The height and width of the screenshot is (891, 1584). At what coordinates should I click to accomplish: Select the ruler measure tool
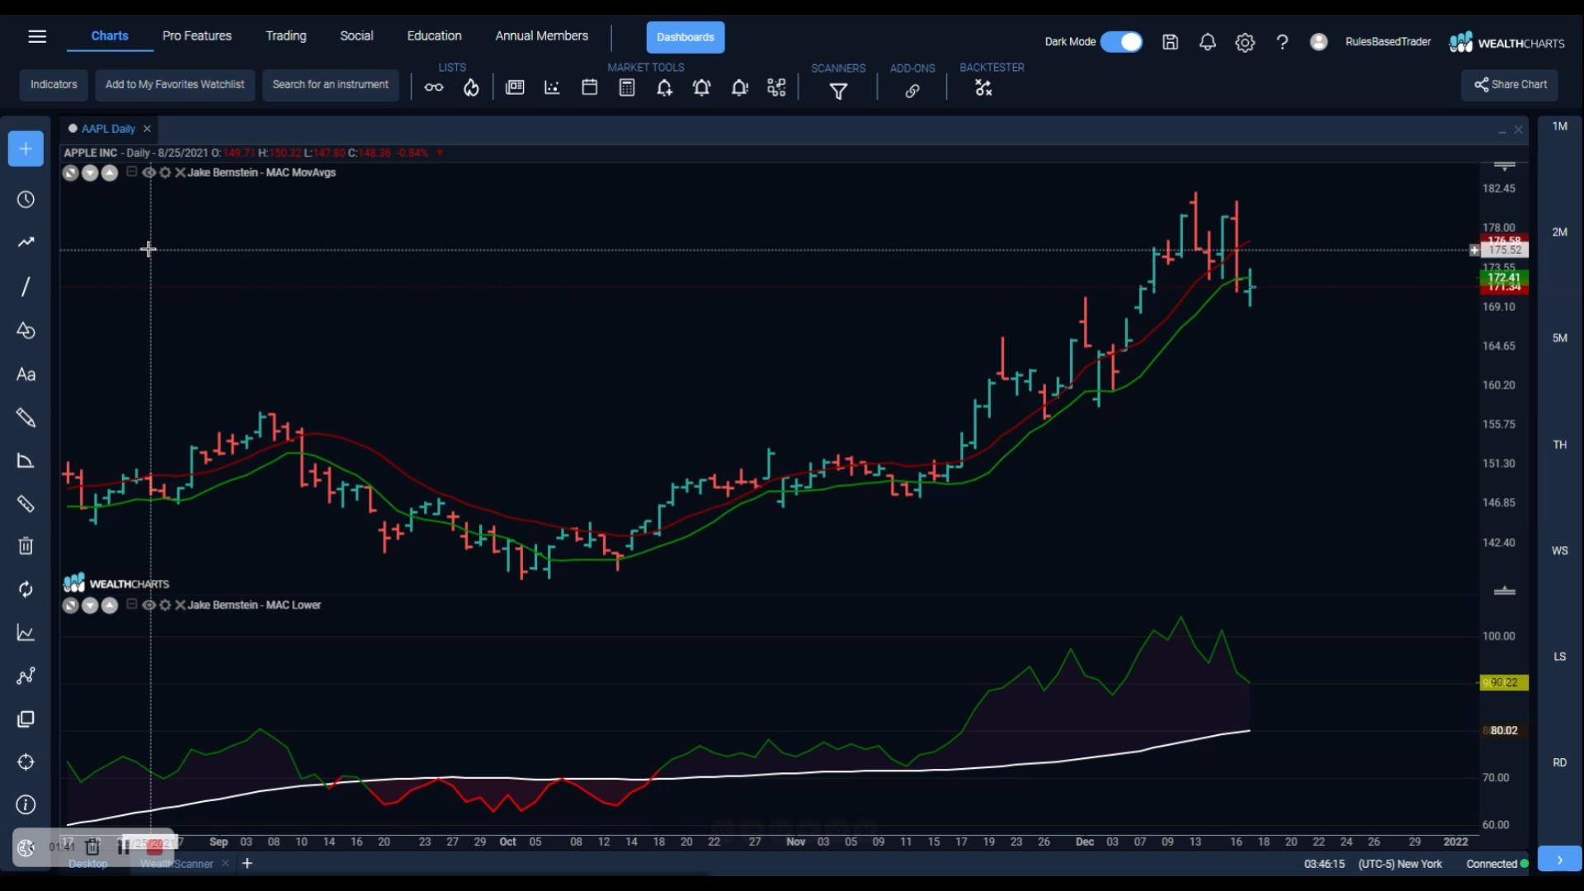(x=26, y=504)
